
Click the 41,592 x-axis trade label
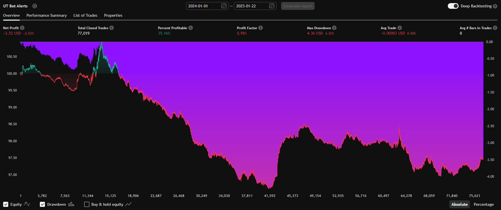(270, 196)
